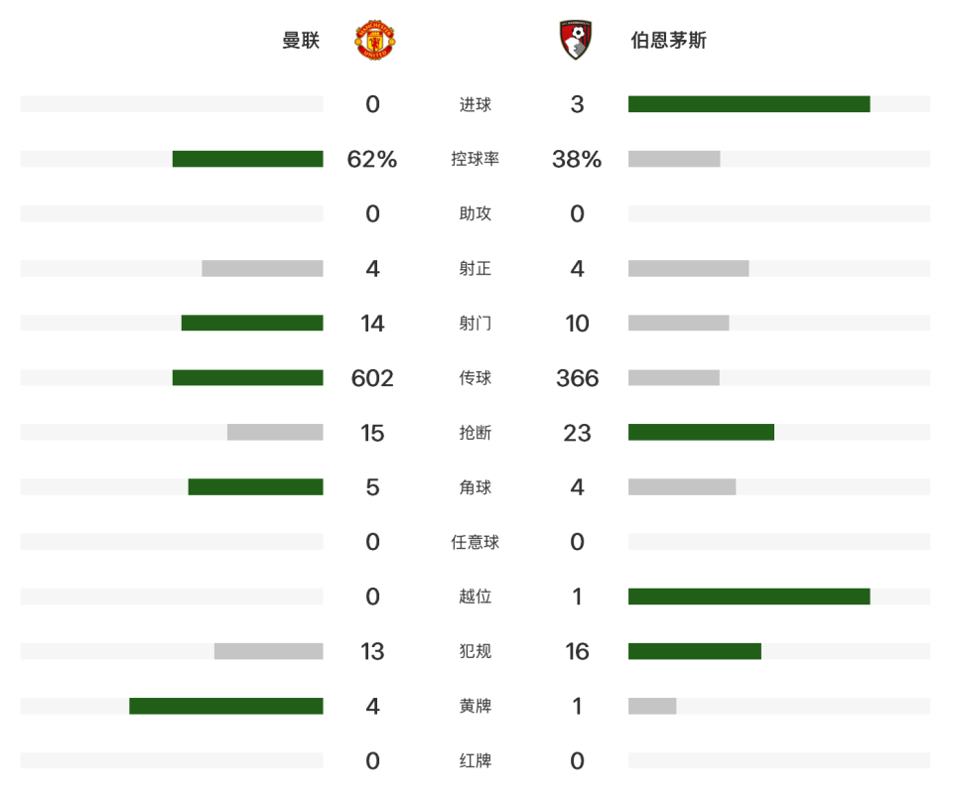Click the Bournemouth club crest
The width and height of the screenshot is (953, 804).
pos(576,40)
